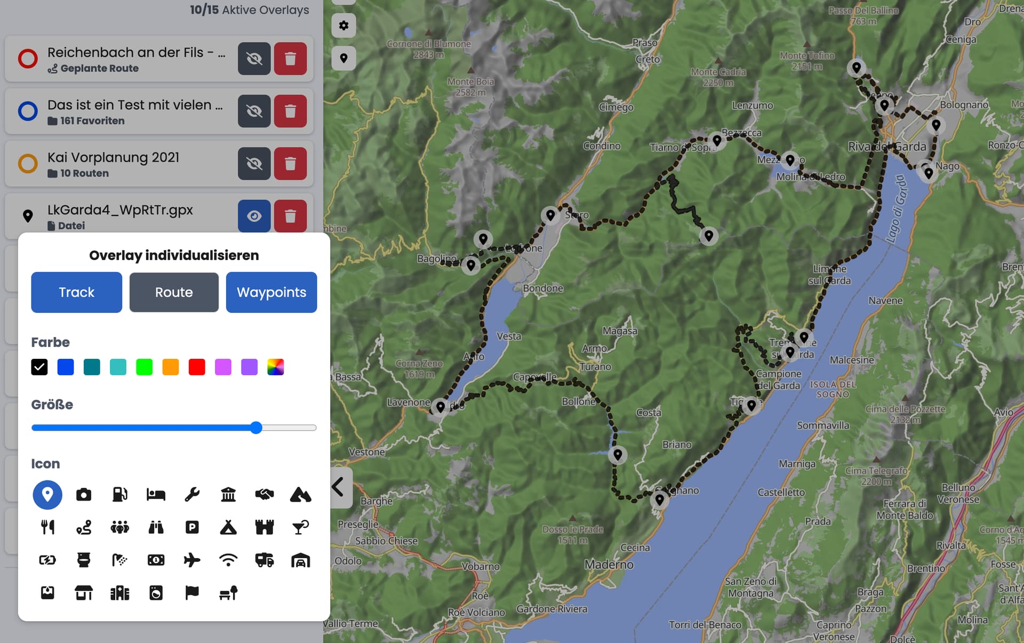
Task: Open map settings gear button
Action: tap(344, 25)
